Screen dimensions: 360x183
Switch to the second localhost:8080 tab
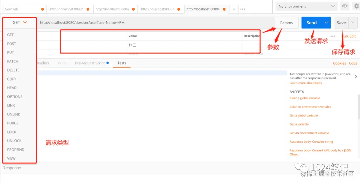[115, 9]
